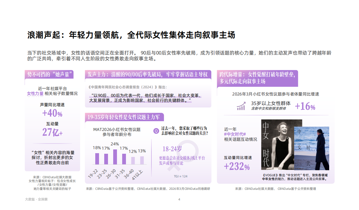The image size is (359, 210).
Task: Click the pale 13% bar for 41以上
Action: pos(142,160)
